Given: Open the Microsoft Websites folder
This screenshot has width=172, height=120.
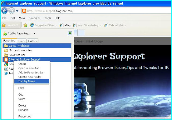Looking at the screenshot, I should [x=37, y=50].
